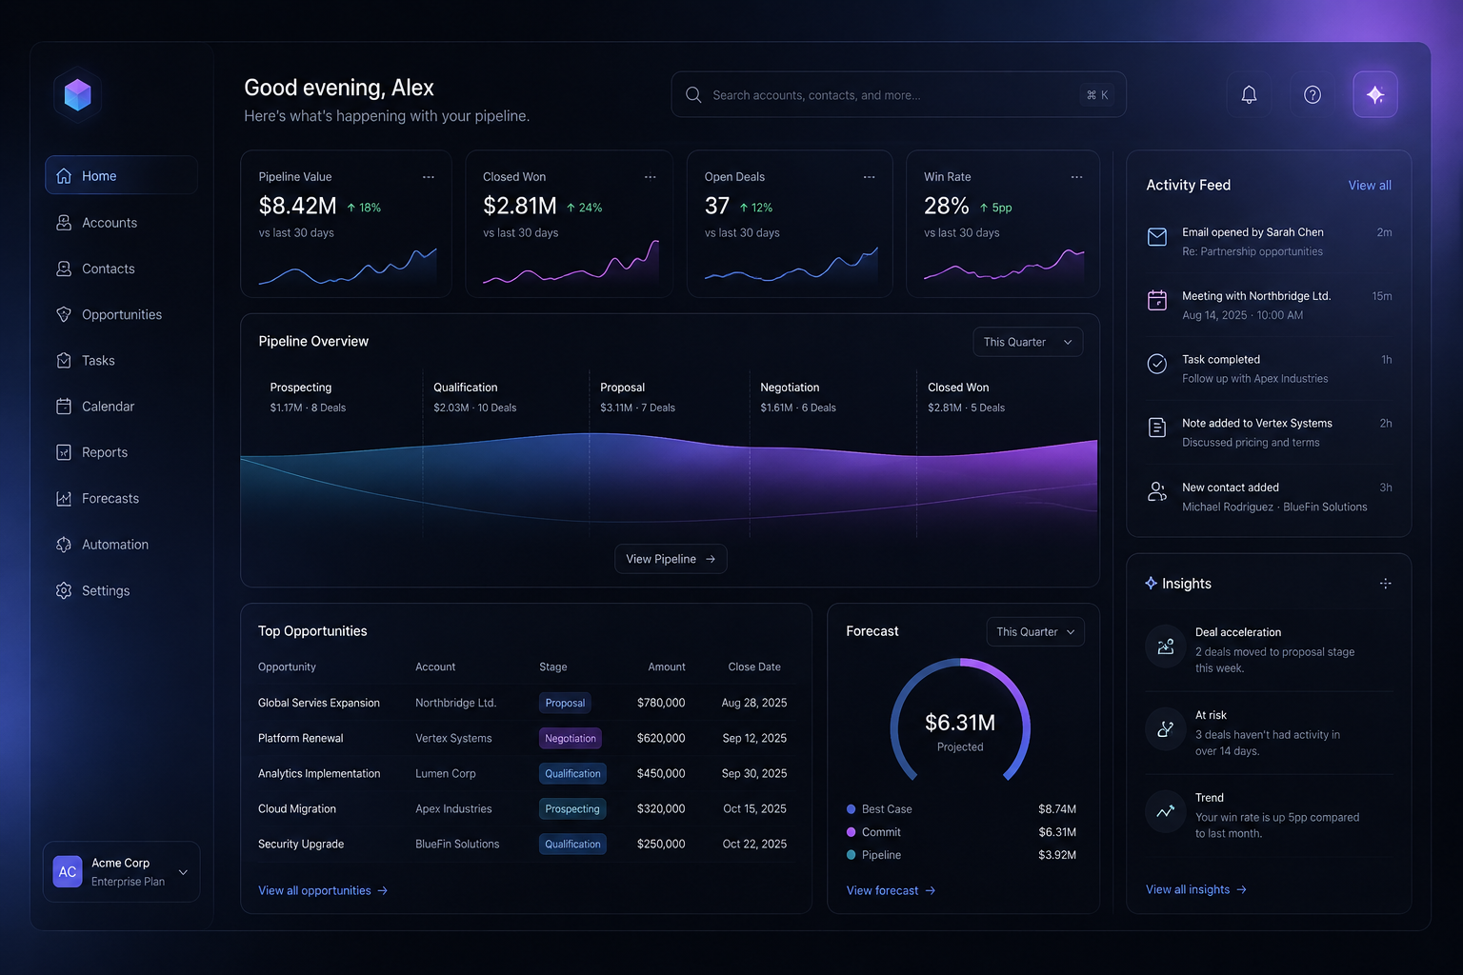This screenshot has height=975, width=1463.
Task: Focus the search accounts and contacts field
Action: (x=898, y=94)
